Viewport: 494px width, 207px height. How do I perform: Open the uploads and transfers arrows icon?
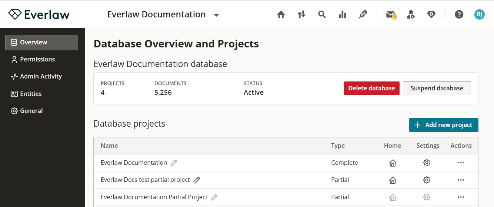tap(301, 14)
